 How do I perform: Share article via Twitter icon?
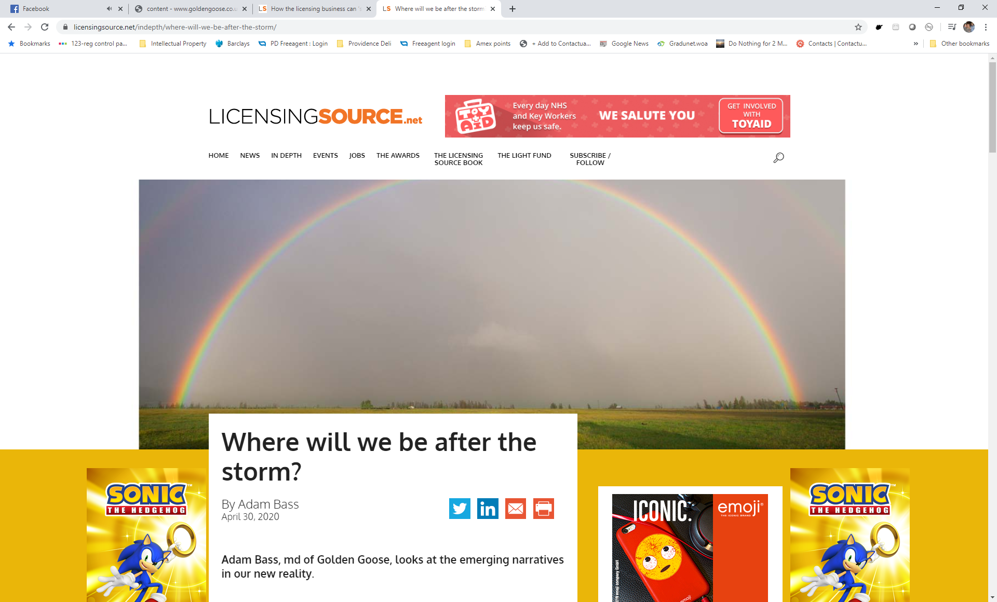coord(460,509)
